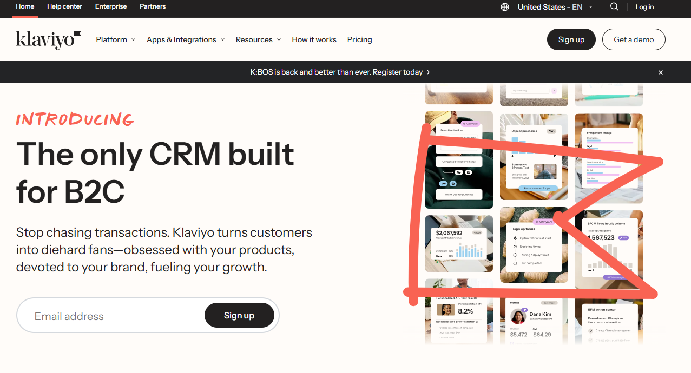
Task: Open the Platform dropdown menu
Action: (x=116, y=39)
